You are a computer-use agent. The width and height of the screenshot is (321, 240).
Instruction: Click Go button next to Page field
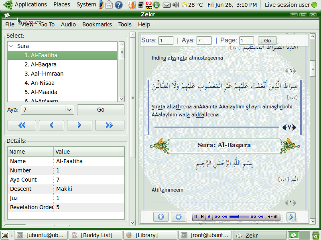(x=267, y=40)
